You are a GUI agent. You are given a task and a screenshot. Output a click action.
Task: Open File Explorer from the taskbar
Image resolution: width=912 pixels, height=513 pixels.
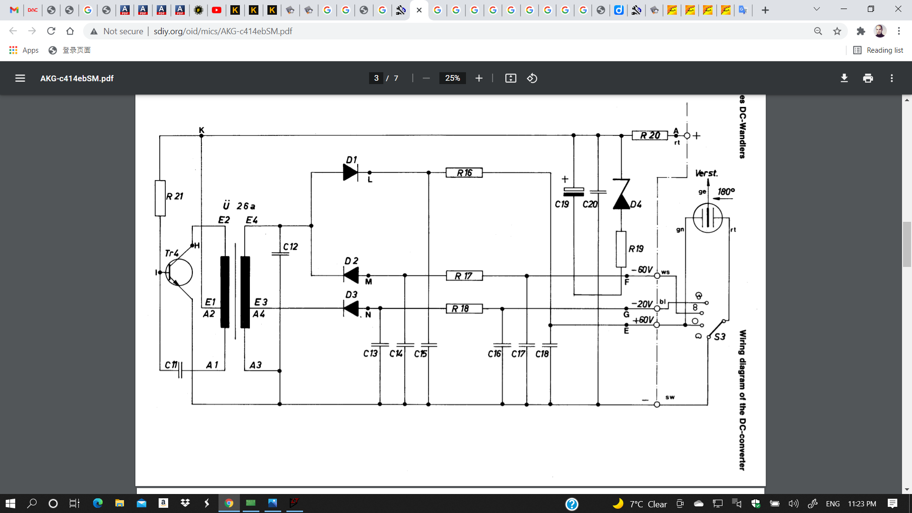(120, 503)
